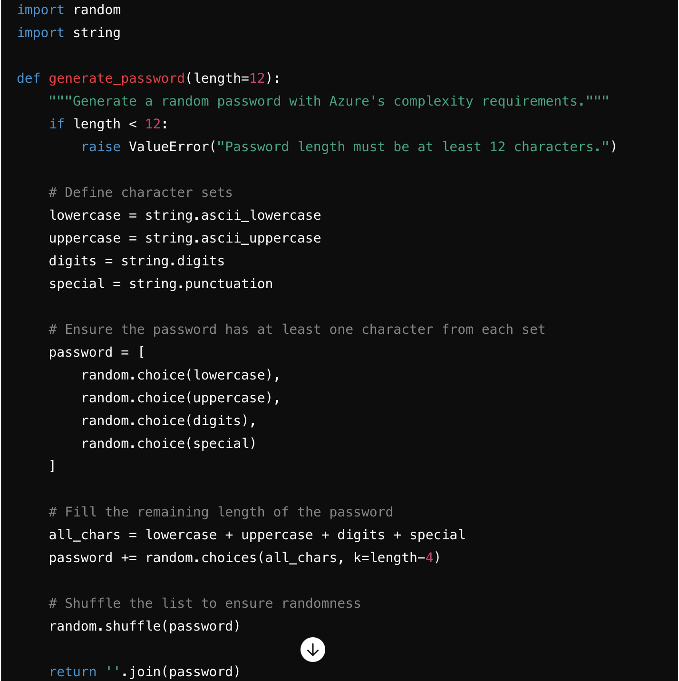Click string.ascii_lowercase in the lowercase assignment
679x681 pixels.
[x=233, y=215]
